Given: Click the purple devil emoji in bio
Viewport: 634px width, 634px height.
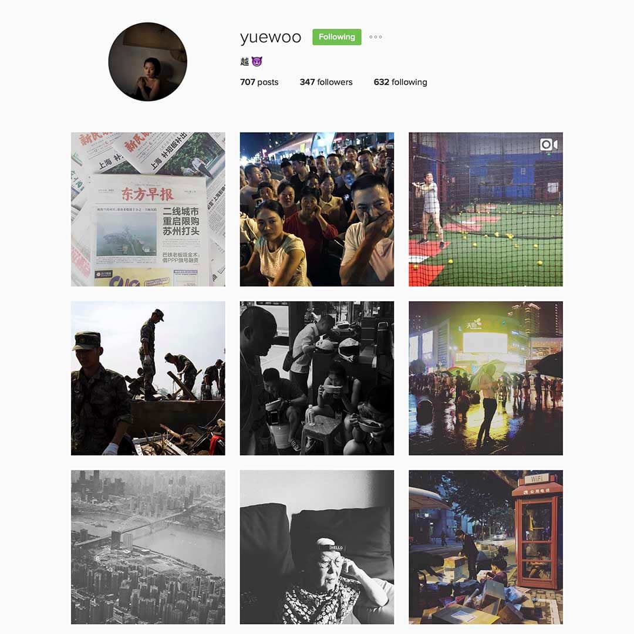Looking at the screenshot, I should pyautogui.click(x=257, y=62).
